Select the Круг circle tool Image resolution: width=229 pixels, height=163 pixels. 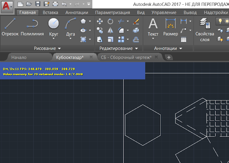click(53, 27)
